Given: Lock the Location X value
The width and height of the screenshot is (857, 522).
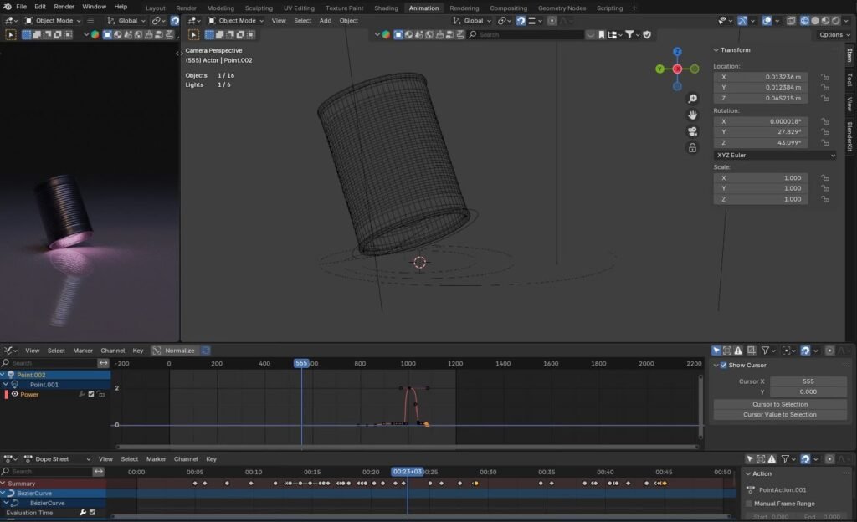Looking at the screenshot, I should pyautogui.click(x=824, y=77).
